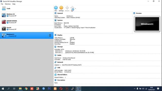Open the Help menu

pyautogui.click(x=14, y=4)
